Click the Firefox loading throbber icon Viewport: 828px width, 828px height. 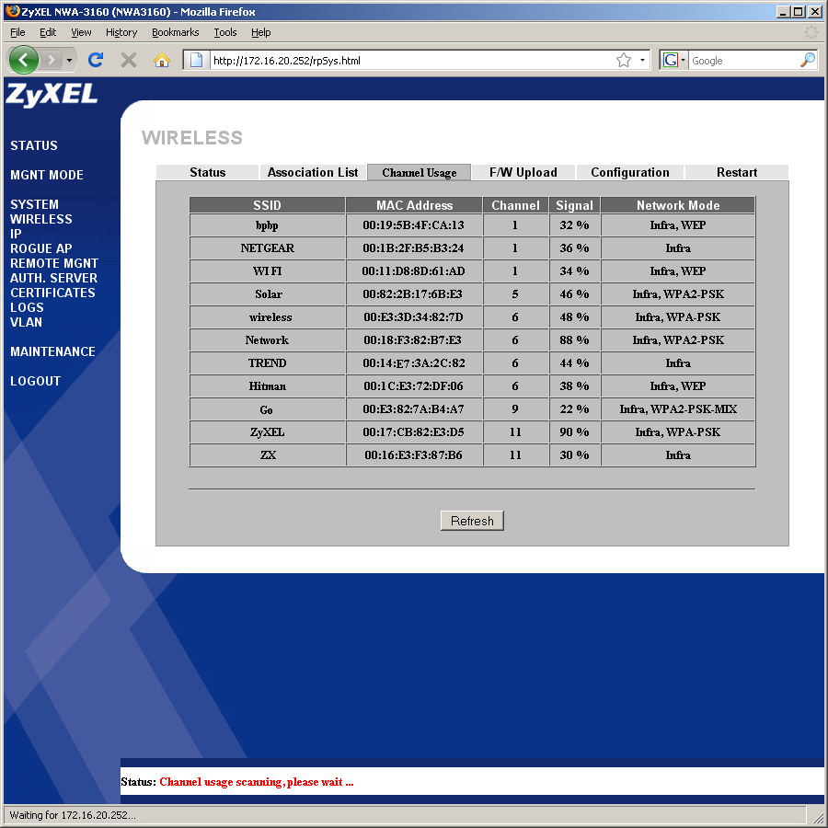point(811,32)
